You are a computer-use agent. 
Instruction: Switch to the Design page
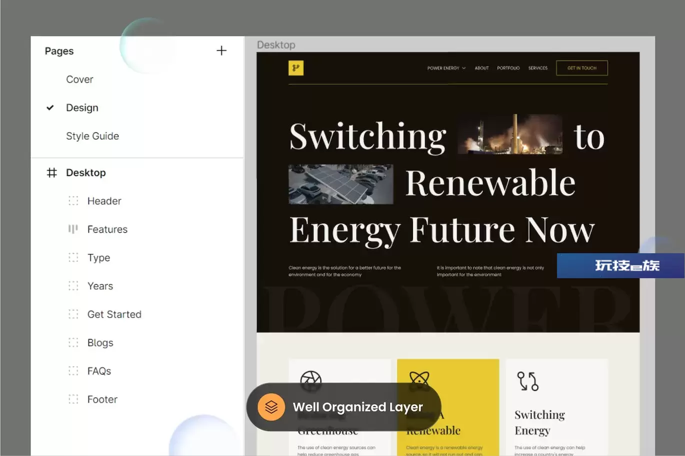[x=82, y=108]
